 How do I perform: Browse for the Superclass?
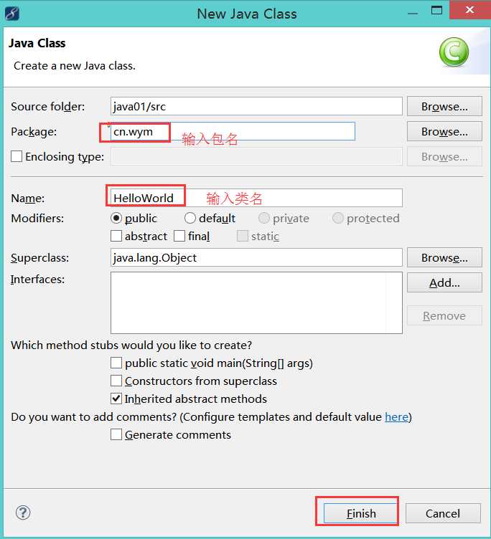pos(444,257)
